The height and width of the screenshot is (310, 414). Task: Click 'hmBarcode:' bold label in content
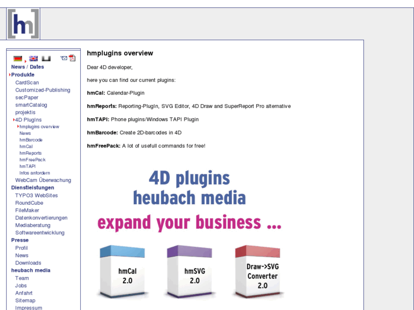click(x=103, y=133)
